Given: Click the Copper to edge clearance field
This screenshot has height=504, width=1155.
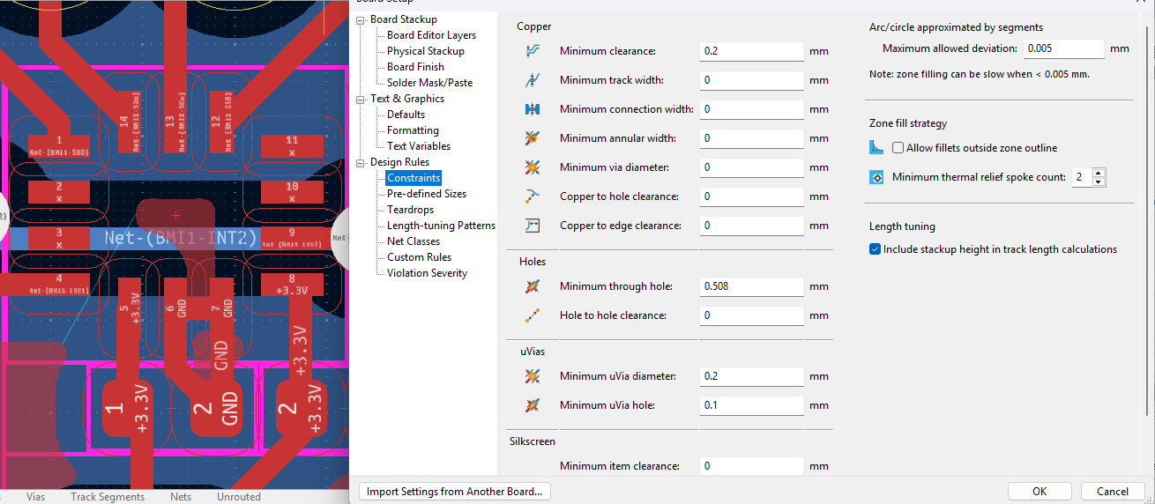Looking at the screenshot, I should (x=752, y=226).
